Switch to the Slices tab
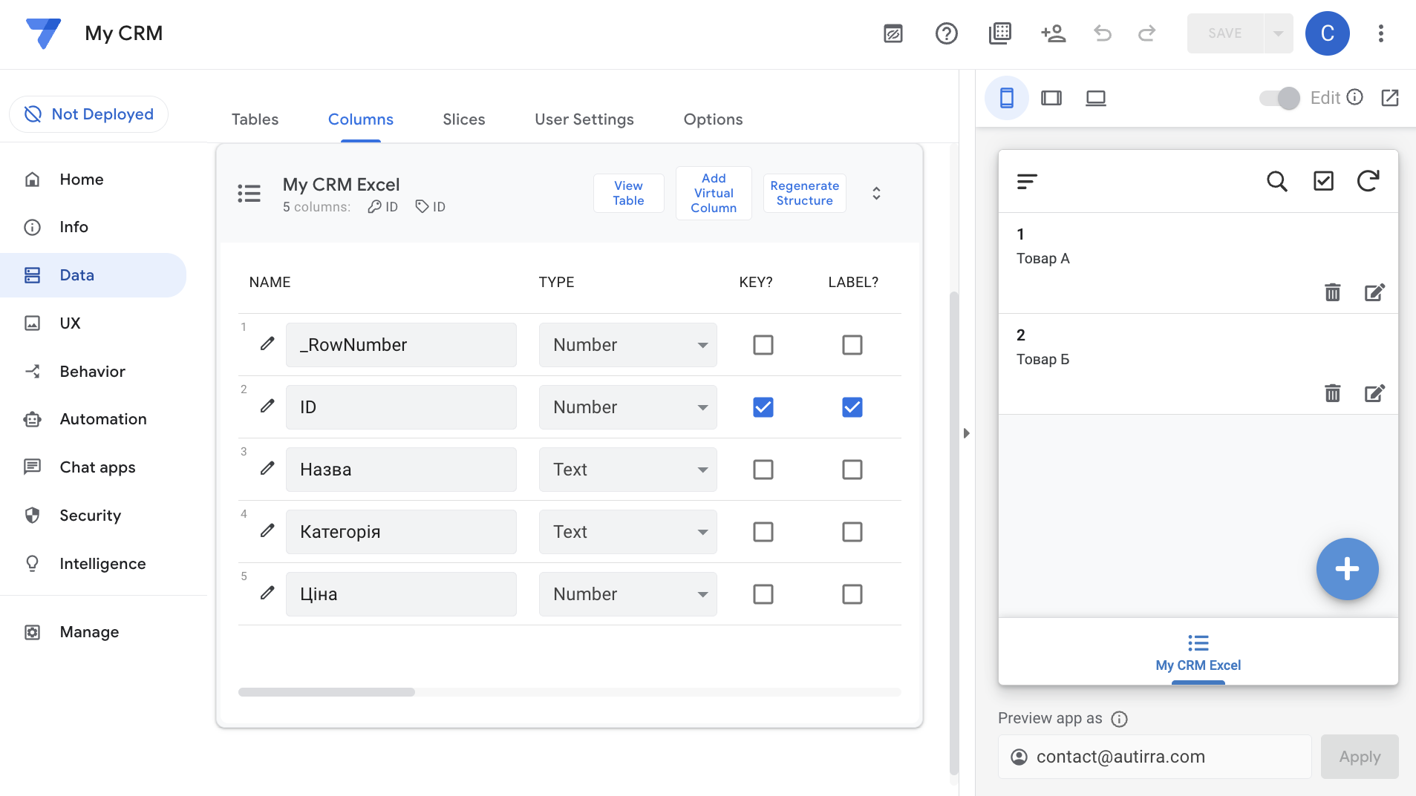Viewport: 1416px width, 796px height. click(463, 119)
